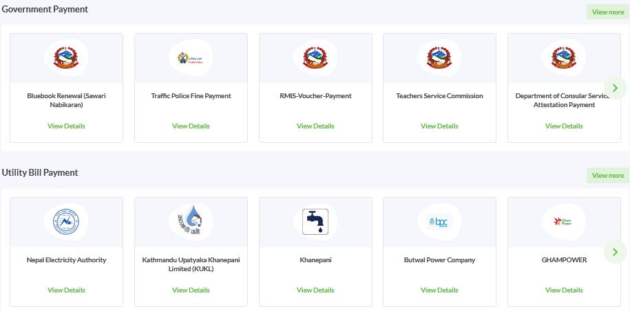The width and height of the screenshot is (630, 311).
Task: Open View Details for Nepal Electricity Authority
Action: coord(66,290)
